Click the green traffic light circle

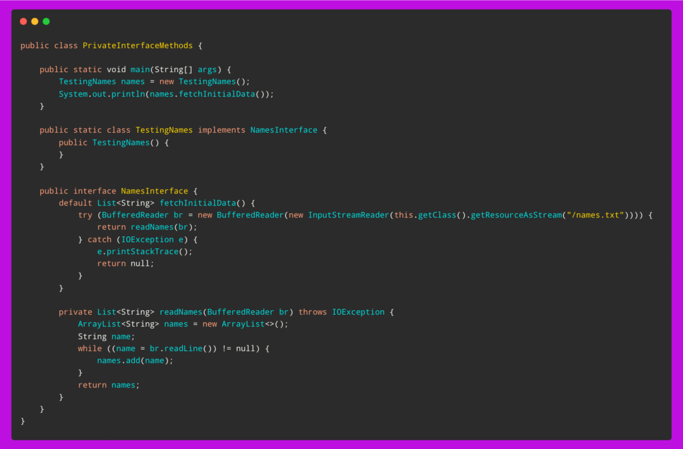coord(45,21)
